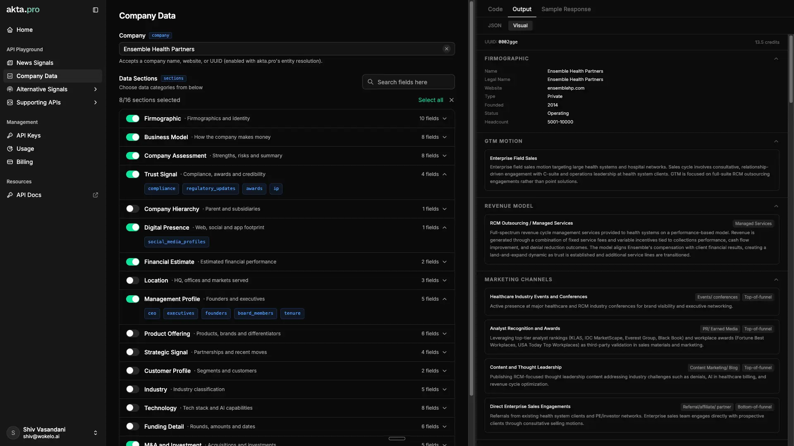The width and height of the screenshot is (794, 446).
Task: Click the Company Data sidebar icon
Action: click(10, 76)
